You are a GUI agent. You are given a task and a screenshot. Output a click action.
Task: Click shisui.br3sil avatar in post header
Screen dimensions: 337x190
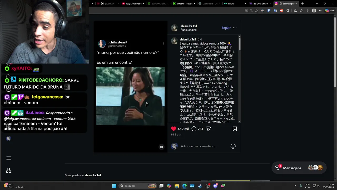(174, 28)
